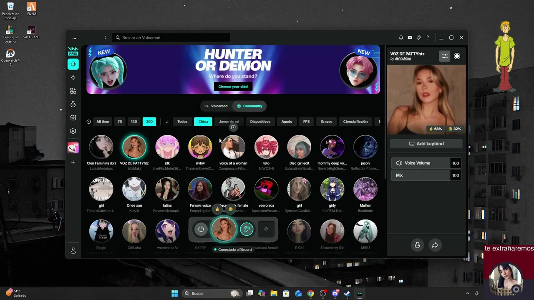Click the circle record icon in voice panel
The image size is (534, 300).
point(457,56)
